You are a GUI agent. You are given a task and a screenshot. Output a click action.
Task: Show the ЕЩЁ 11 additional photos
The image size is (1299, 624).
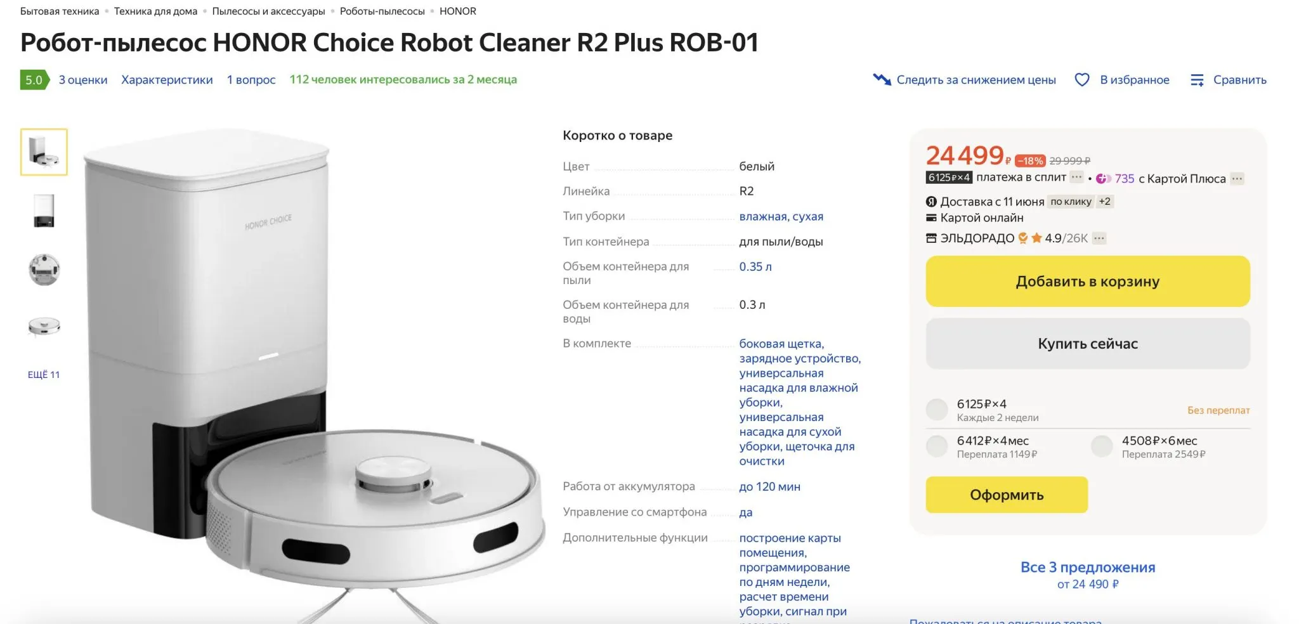(44, 375)
